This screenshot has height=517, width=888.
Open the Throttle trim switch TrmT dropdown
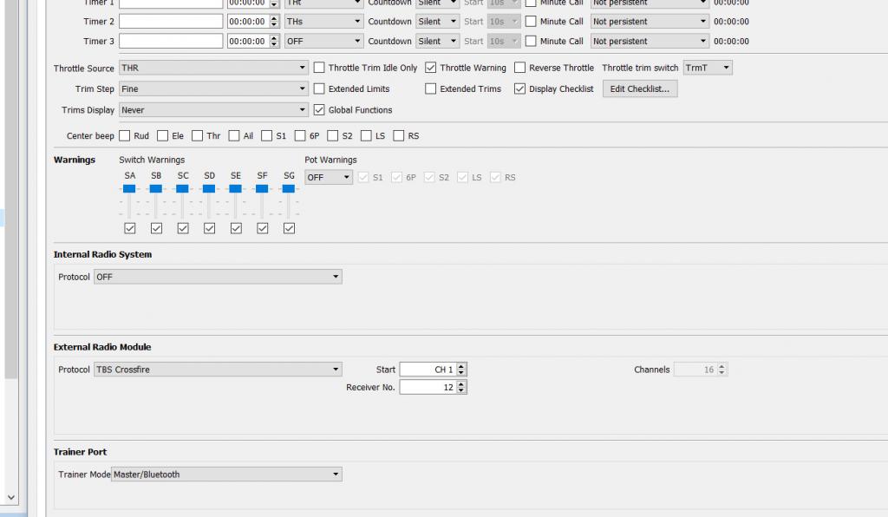[708, 68]
